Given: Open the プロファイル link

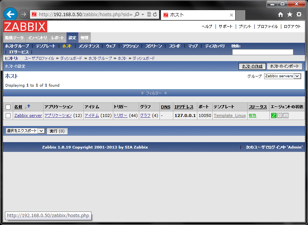Looking at the screenshot, I should (x=267, y=27).
